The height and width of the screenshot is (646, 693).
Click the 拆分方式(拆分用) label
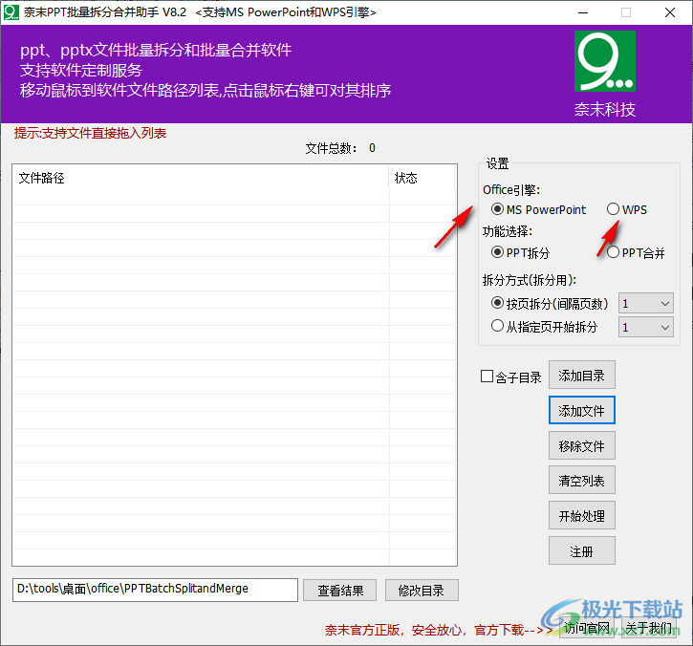pyautogui.click(x=529, y=280)
